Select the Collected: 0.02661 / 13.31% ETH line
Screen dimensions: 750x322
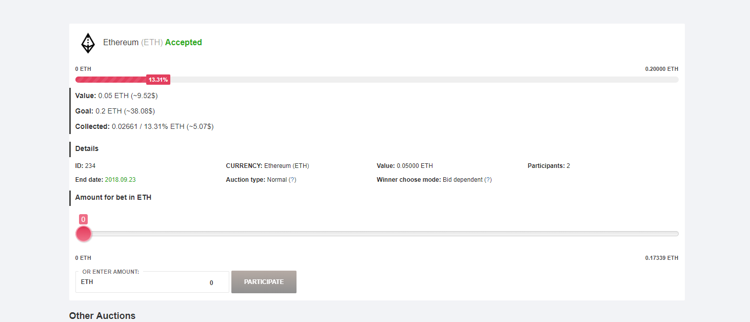[144, 126]
